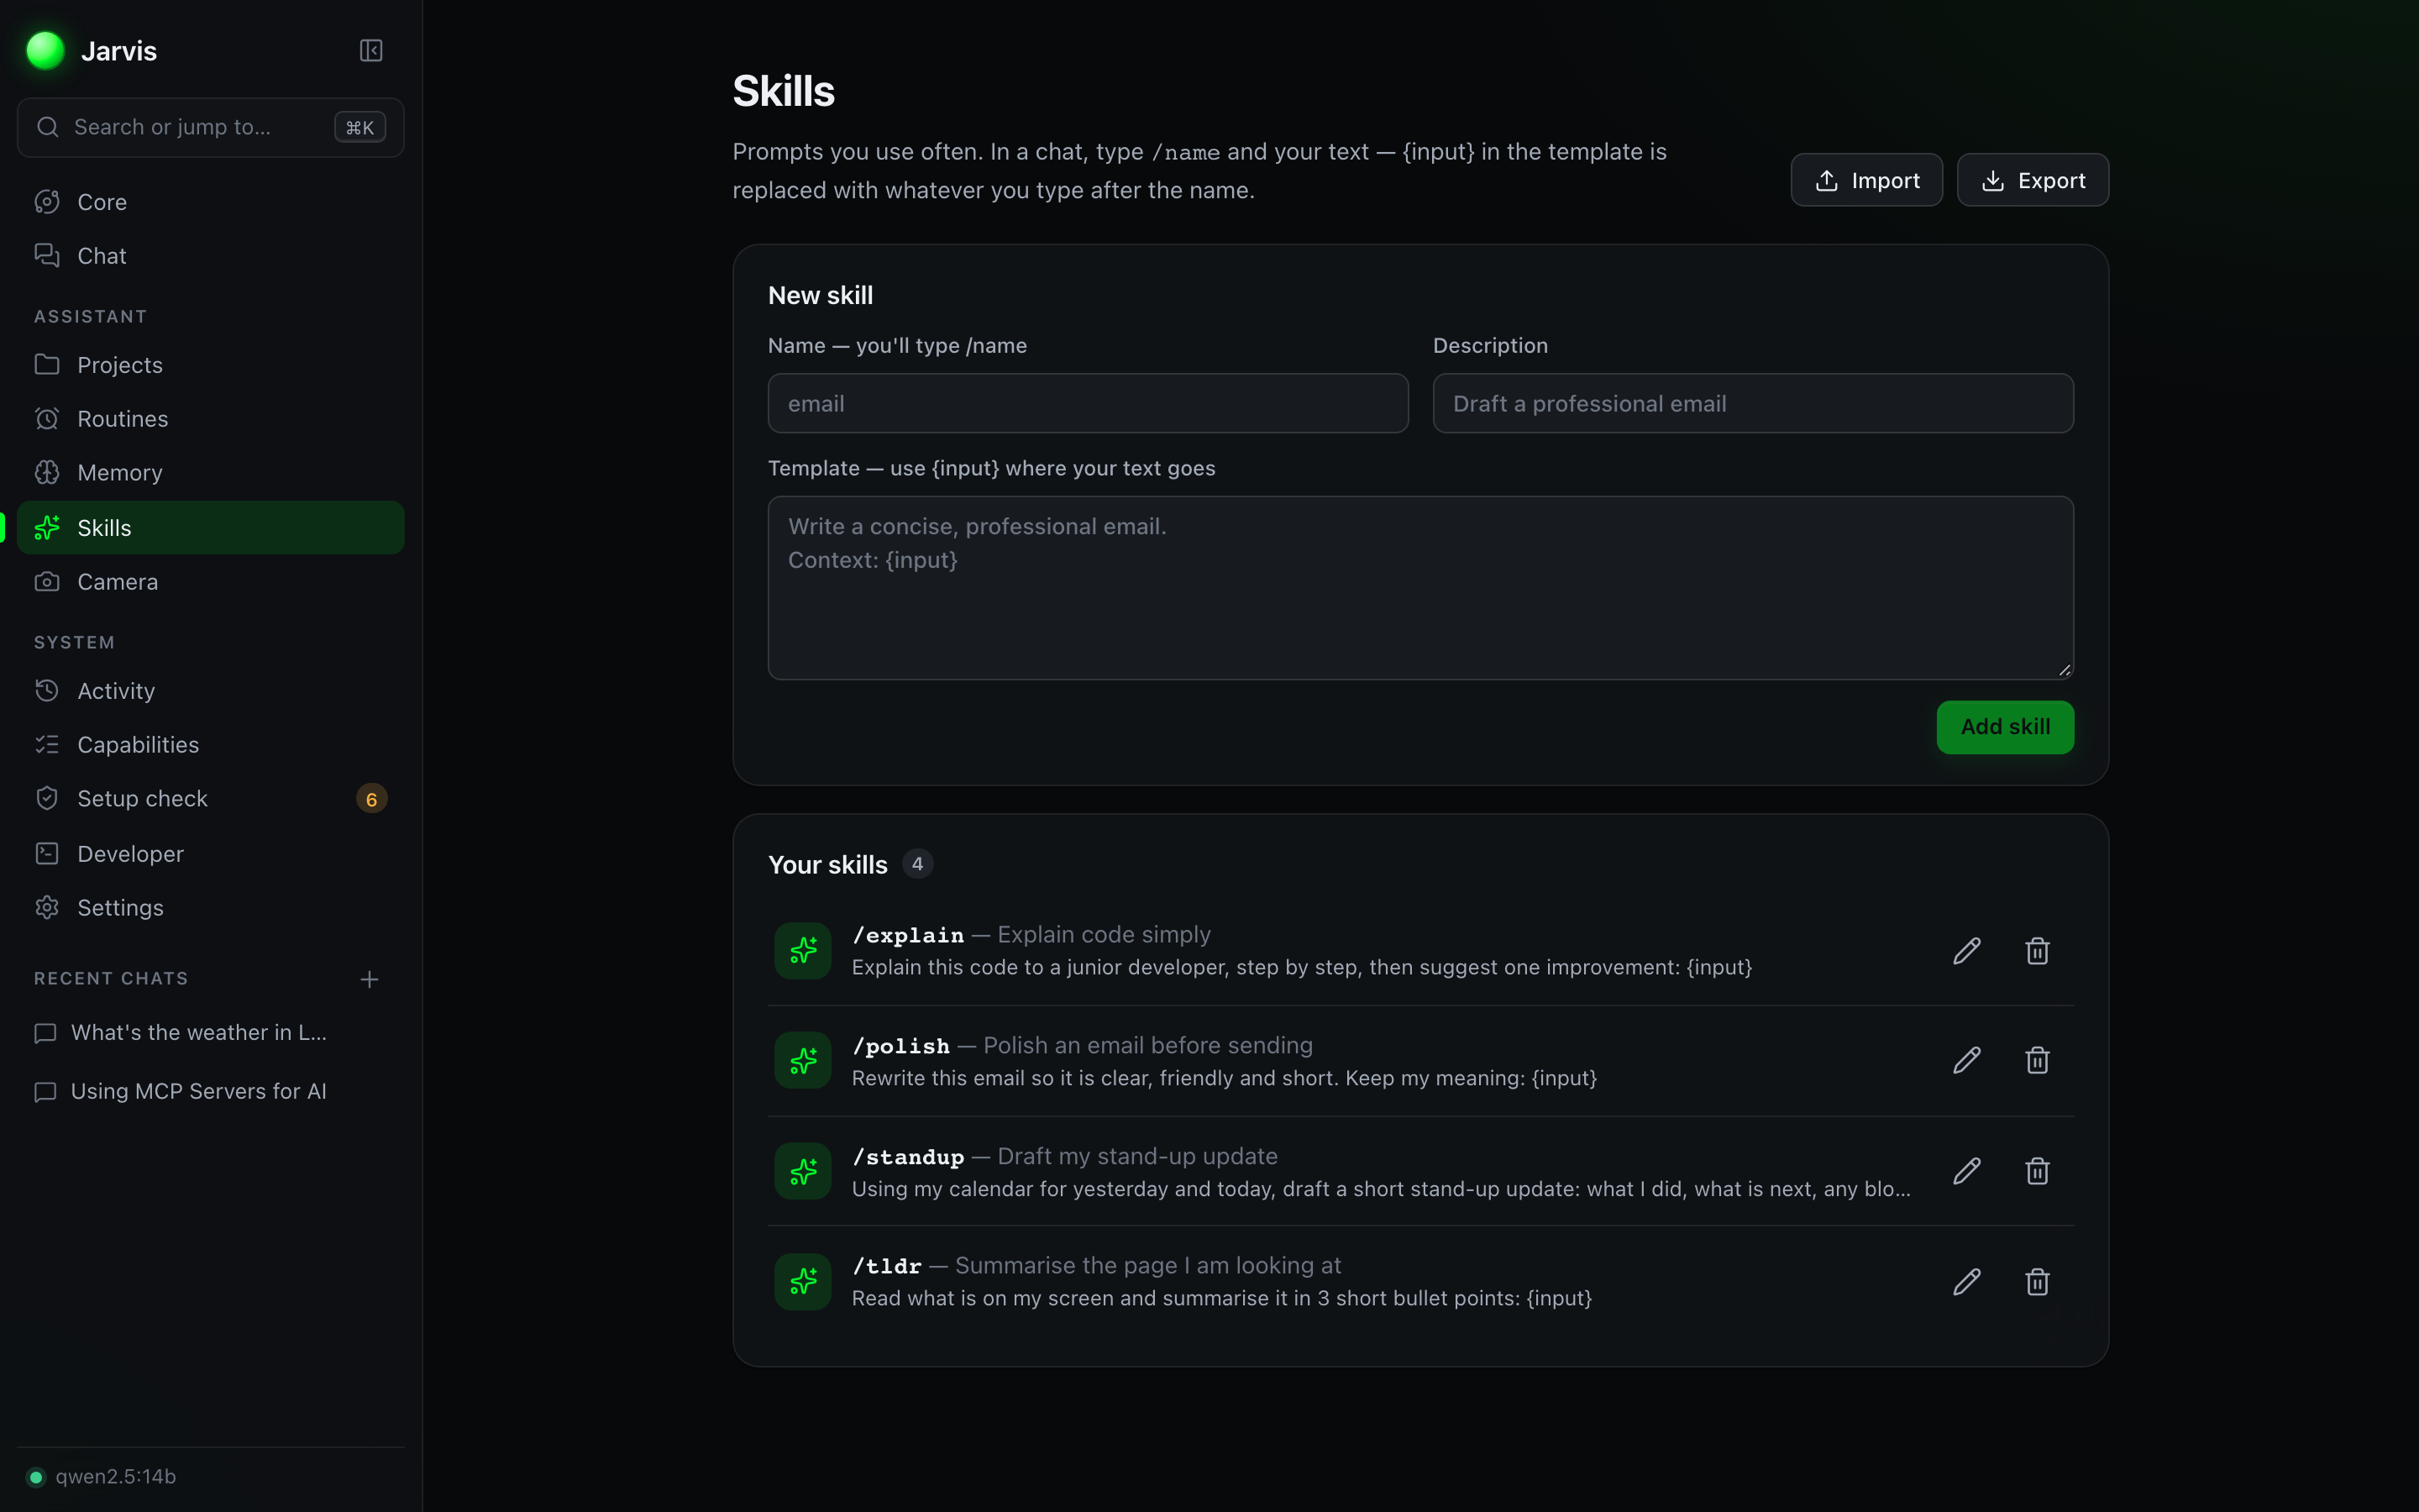This screenshot has height=1512, width=2419.
Task: Open Settings in the sidebar
Action: pyautogui.click(x=211, y=908)
